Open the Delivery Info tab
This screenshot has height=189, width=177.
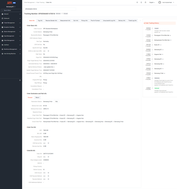(122, 20)
